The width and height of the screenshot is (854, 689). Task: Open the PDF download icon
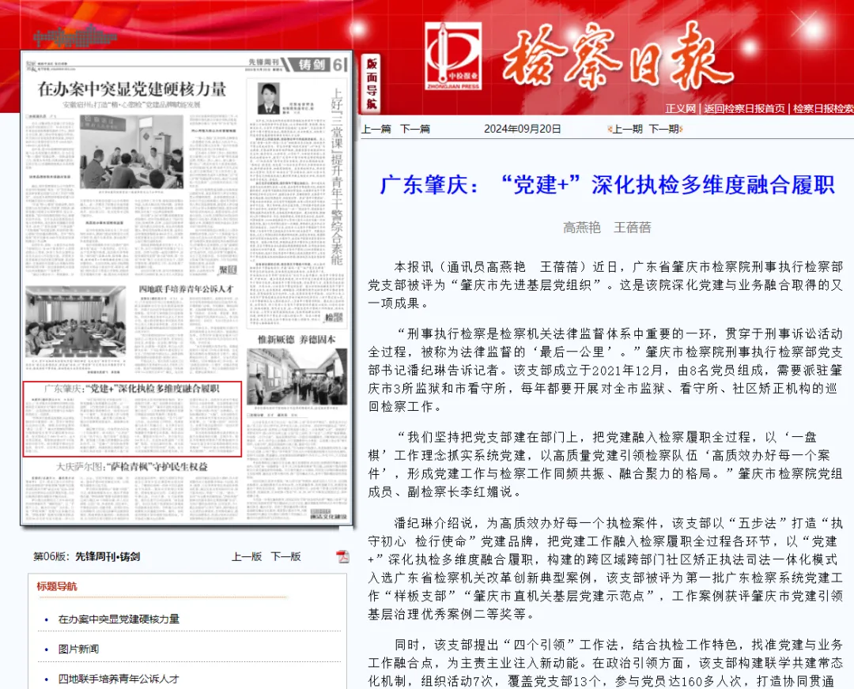[342, 556]
